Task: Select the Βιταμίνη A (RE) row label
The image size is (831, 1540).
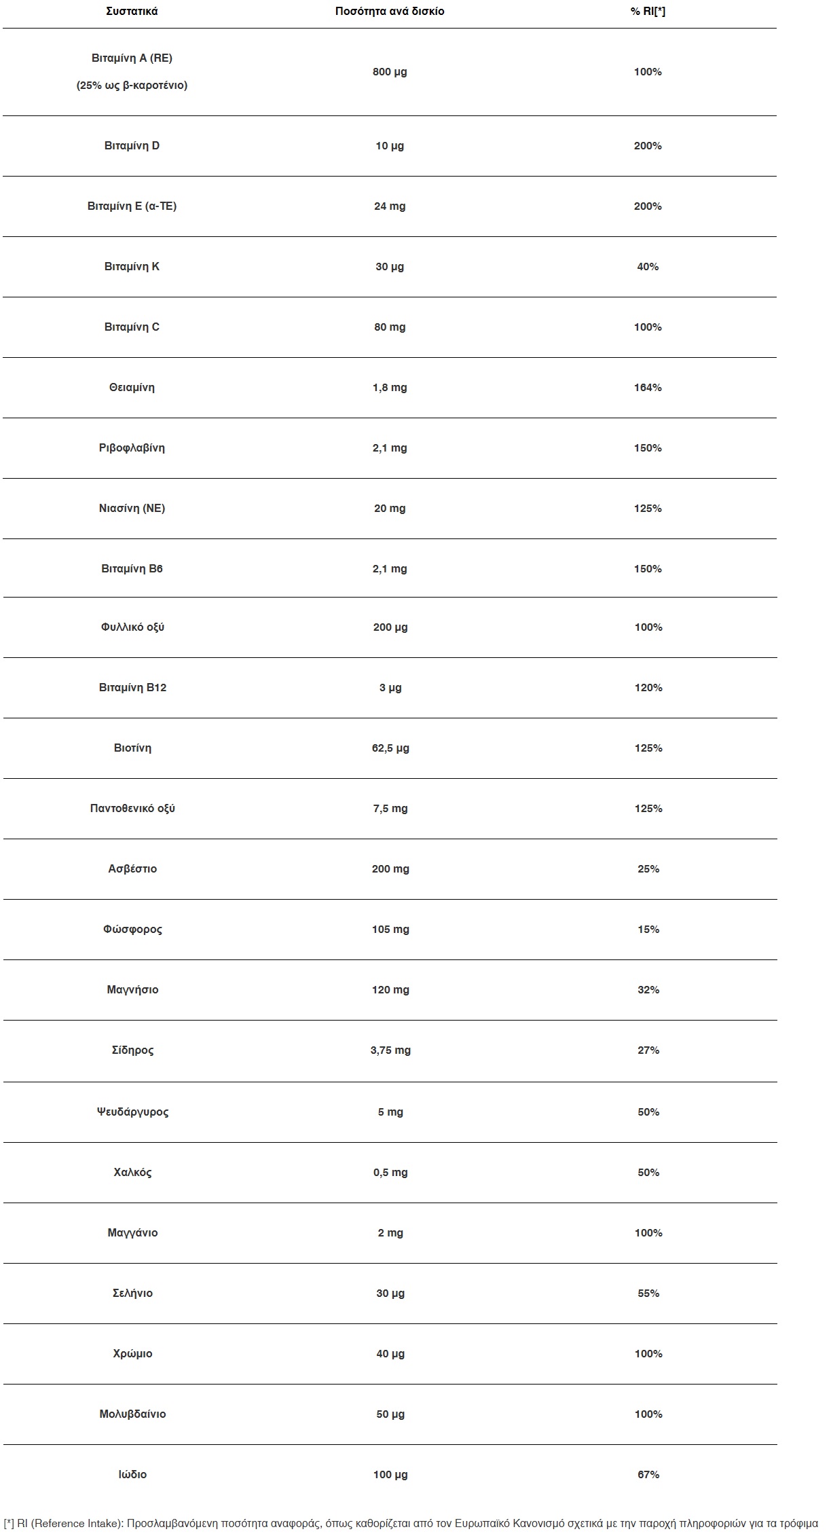Action: pos(132,58)
